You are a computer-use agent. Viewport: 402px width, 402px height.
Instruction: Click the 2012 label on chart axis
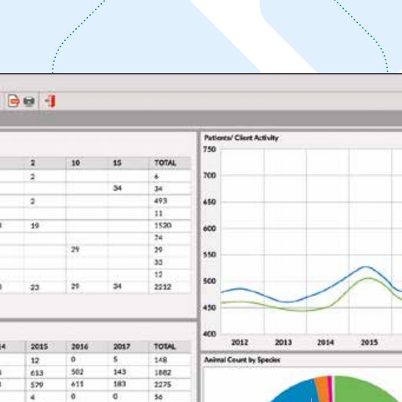(239, 342)
